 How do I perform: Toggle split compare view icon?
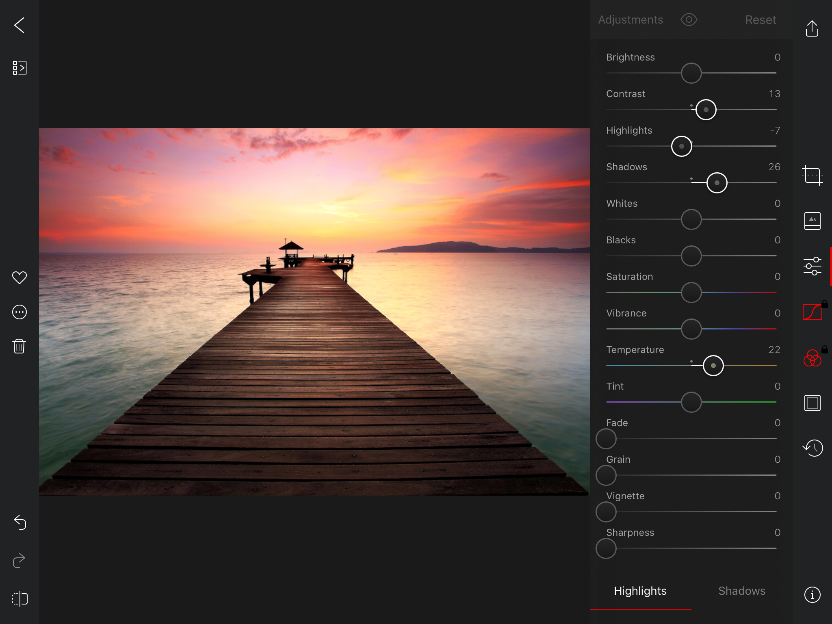coord(19,598)
